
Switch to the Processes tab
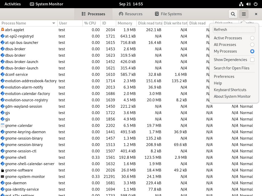click(93, 14)
